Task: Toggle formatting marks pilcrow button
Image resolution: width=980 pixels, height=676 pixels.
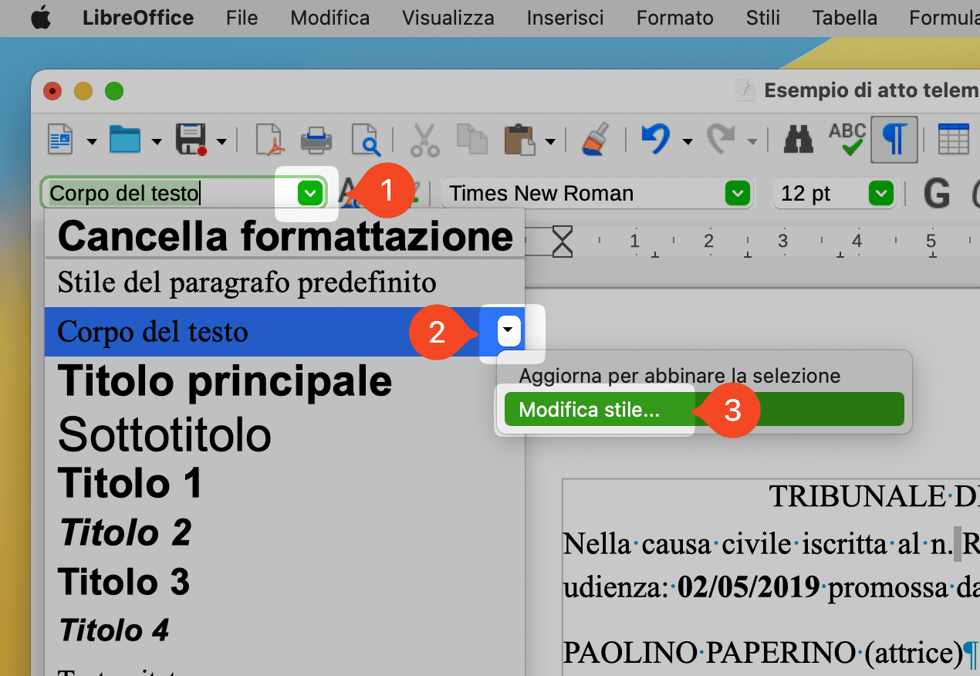Action: coord(894,140)
